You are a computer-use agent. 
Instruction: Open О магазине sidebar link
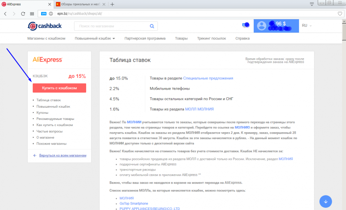(x=45, y=138)
